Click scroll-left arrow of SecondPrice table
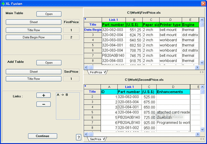Viewport: 207px width, 144px height. [86, 134]
